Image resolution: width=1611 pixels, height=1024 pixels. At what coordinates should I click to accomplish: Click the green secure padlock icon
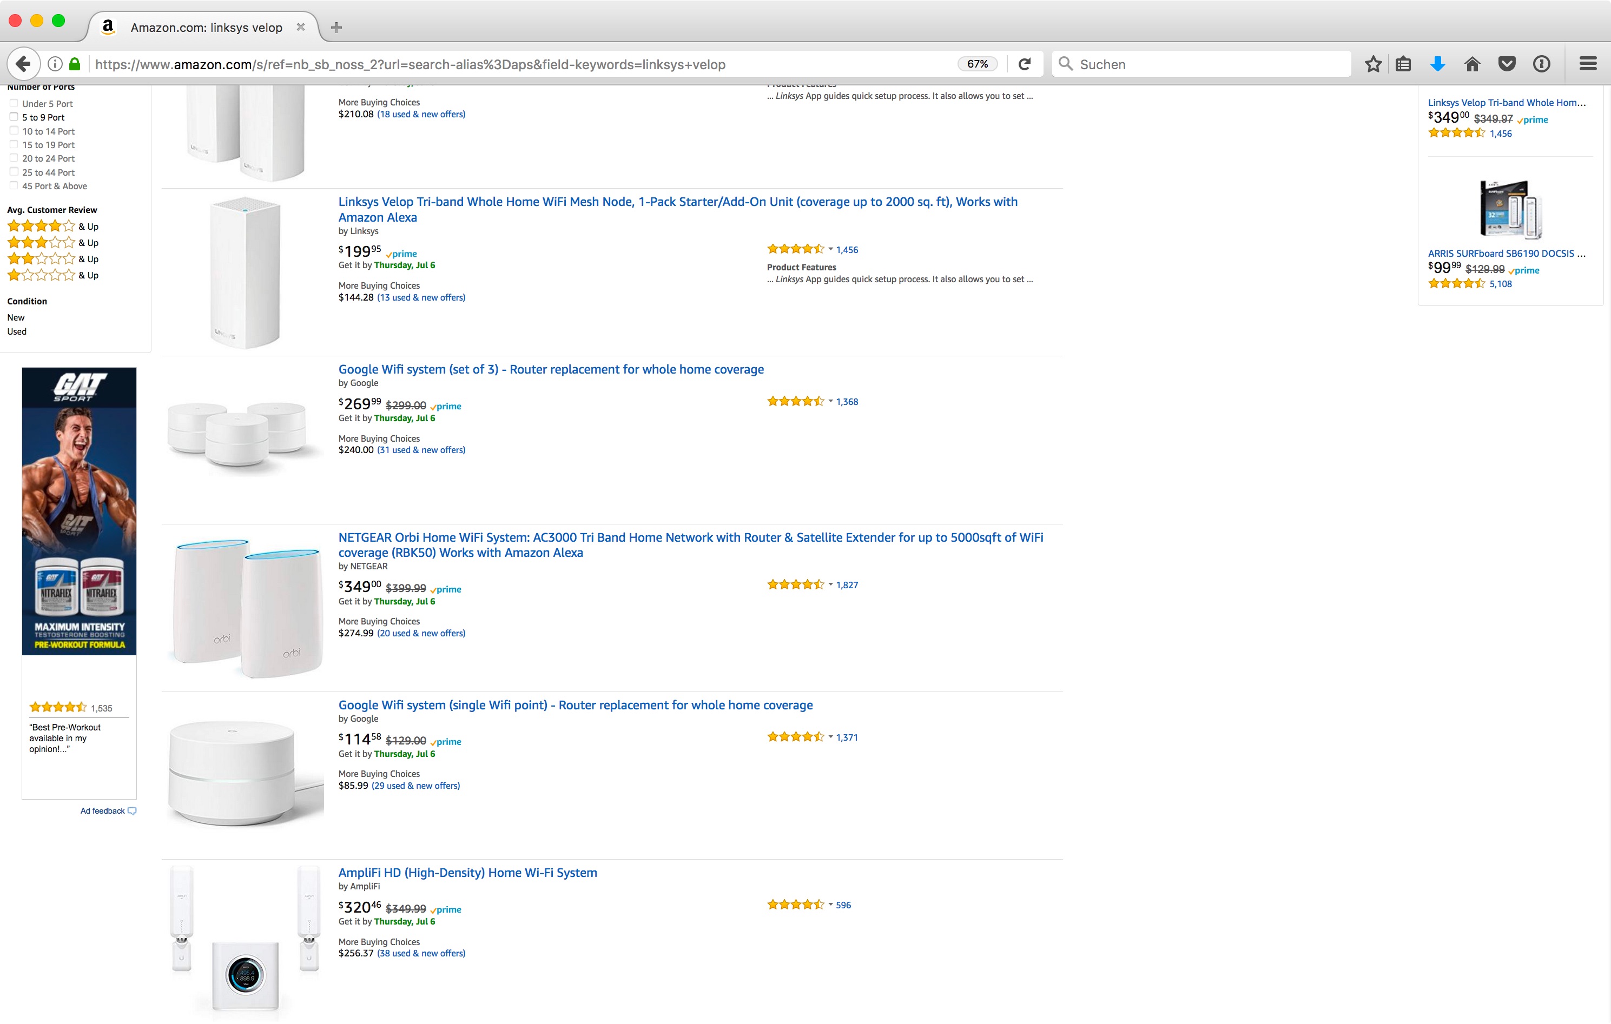(75, 64)
